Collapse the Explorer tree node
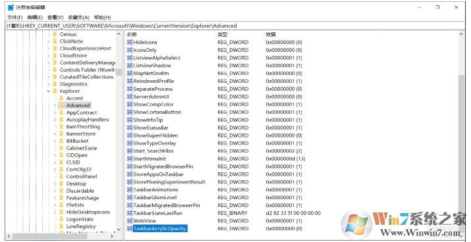471x242 pixels. pos(48,91)
